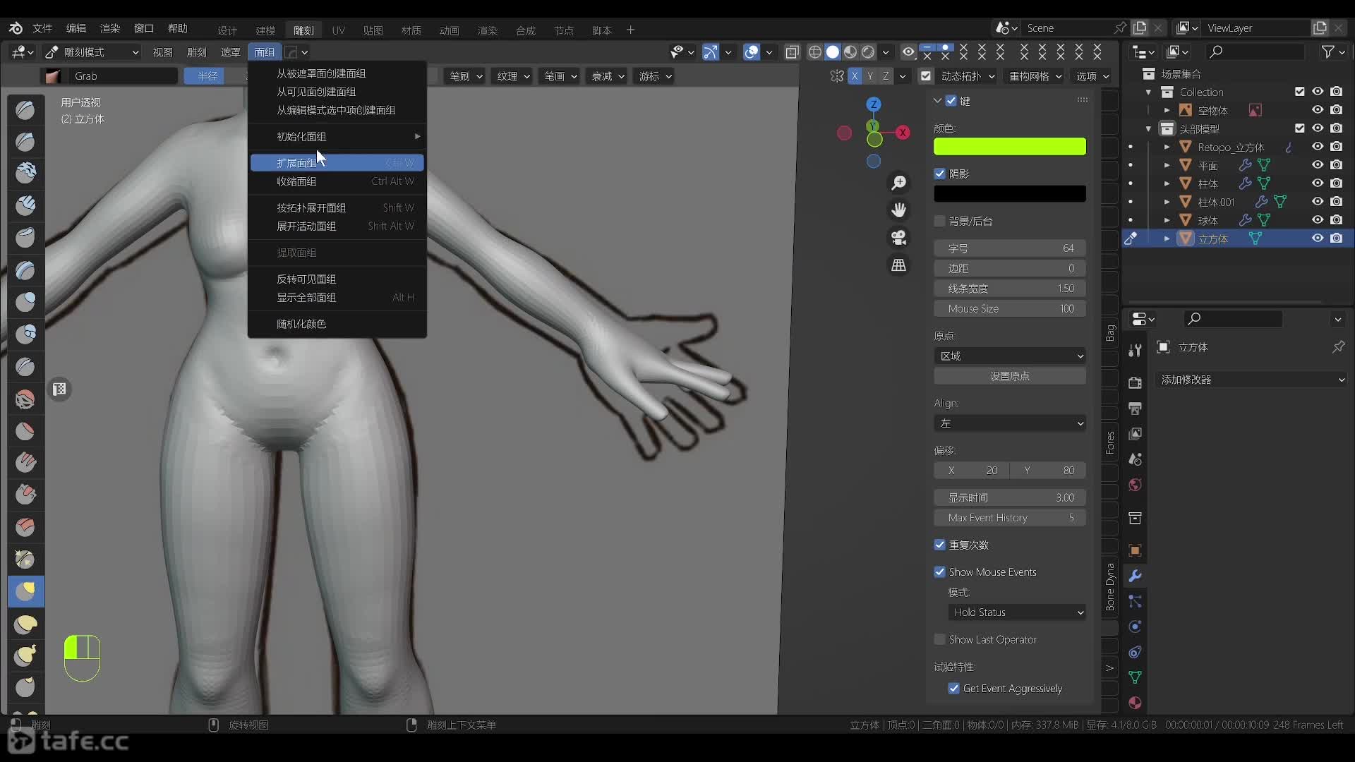Toggle X-ray display icon
The width and height of the screenshot is (1355, 762).
(x=792, y=52)
